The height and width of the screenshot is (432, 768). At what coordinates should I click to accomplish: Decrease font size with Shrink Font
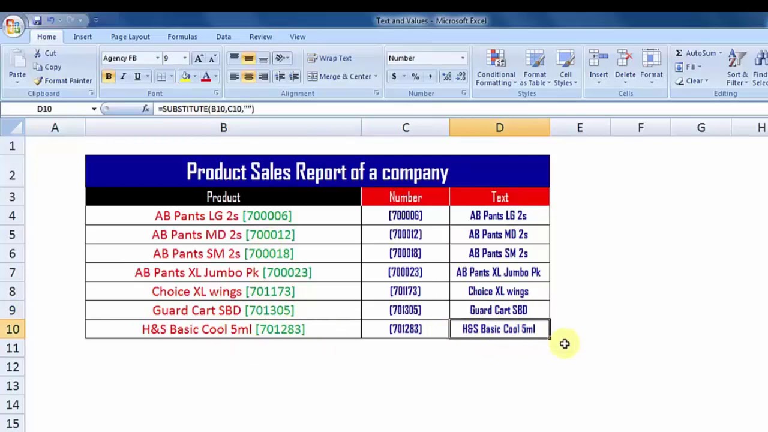212,58
